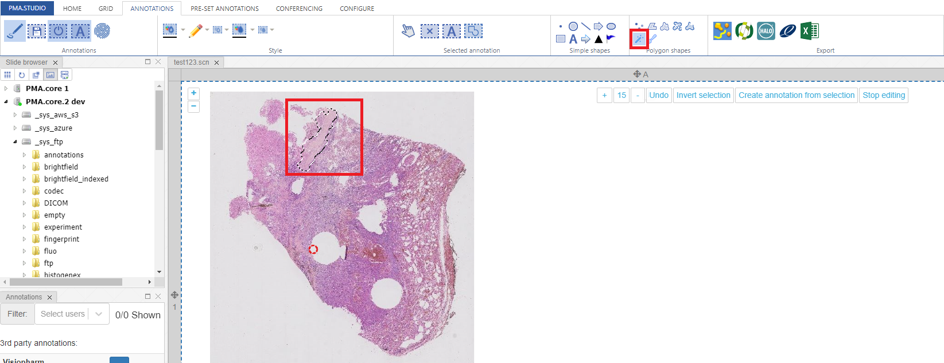Click the save annotations floppy disk icon

pyautogui.click(x=36, y=31)
